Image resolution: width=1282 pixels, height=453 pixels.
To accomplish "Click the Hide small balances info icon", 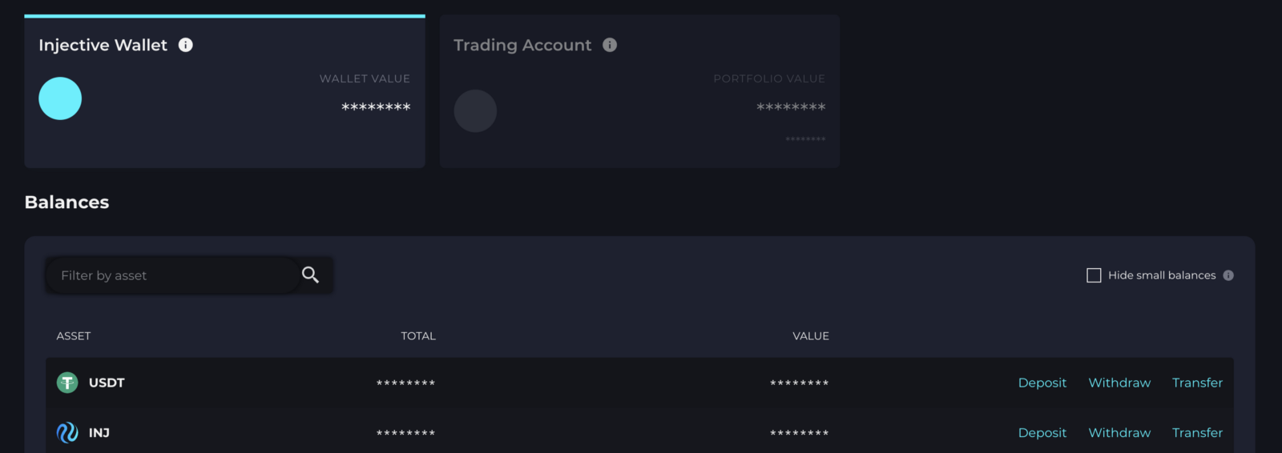I will [1228, 275].
